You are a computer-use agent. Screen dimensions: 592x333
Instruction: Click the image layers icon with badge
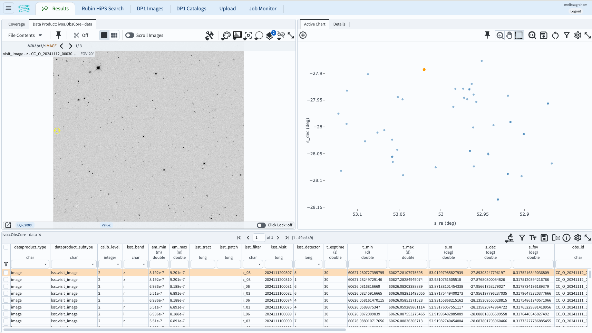tap(270, 36)
